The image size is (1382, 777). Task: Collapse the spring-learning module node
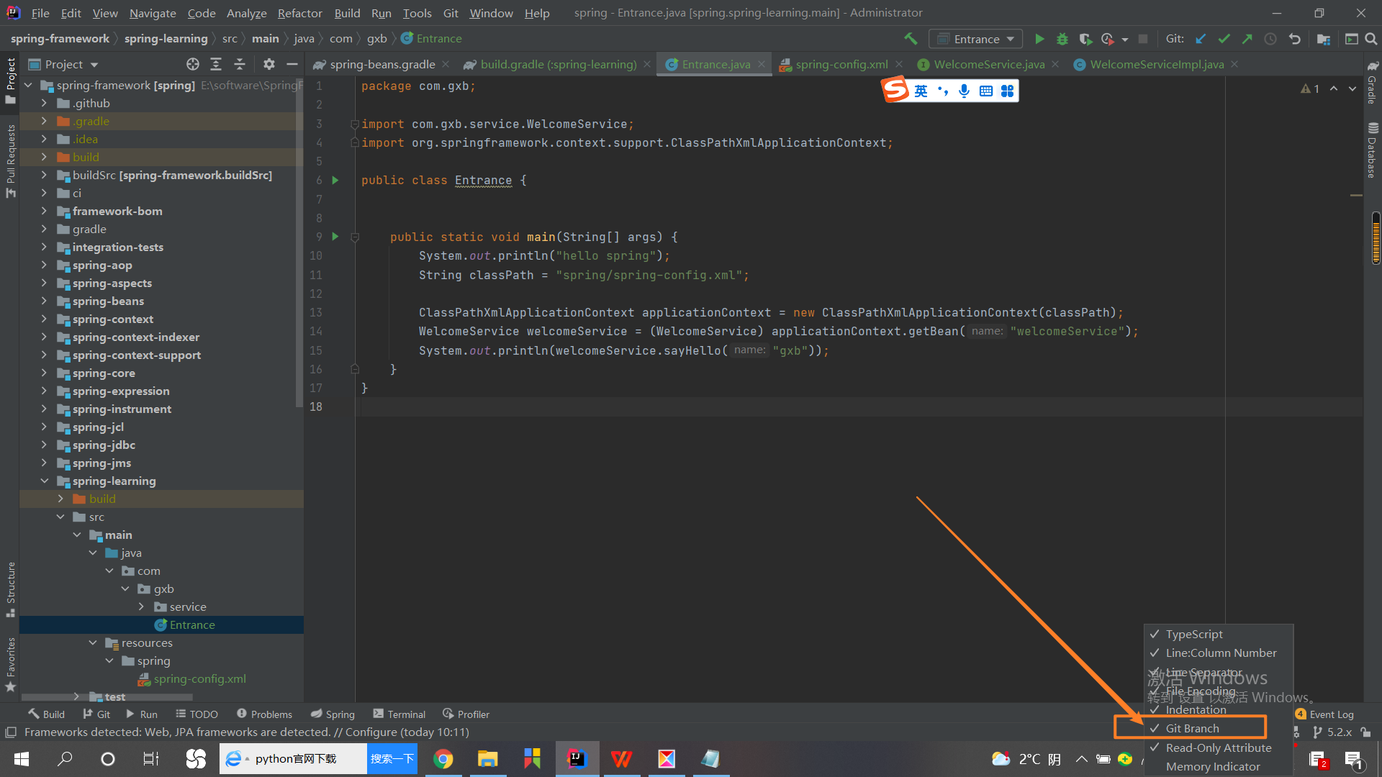(44, 481)
